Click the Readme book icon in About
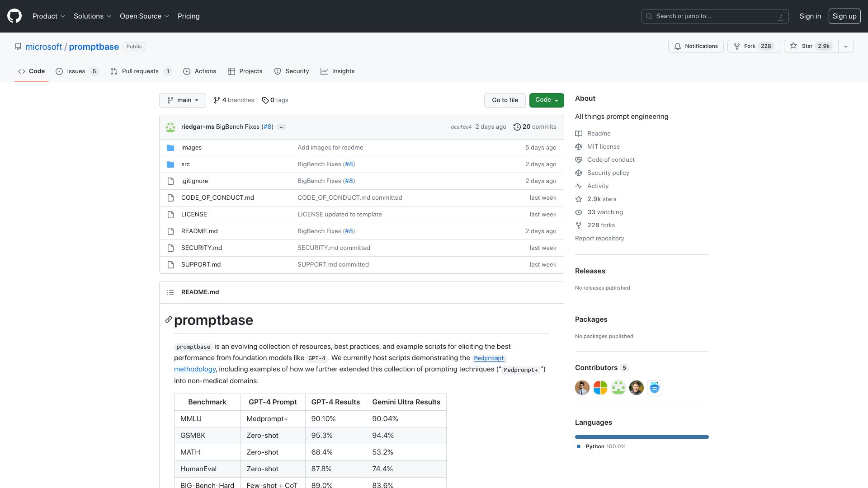868x488 pixels. point(579,134)
